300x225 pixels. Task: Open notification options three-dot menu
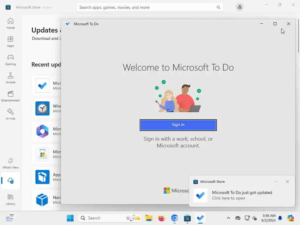click(275, 182)
